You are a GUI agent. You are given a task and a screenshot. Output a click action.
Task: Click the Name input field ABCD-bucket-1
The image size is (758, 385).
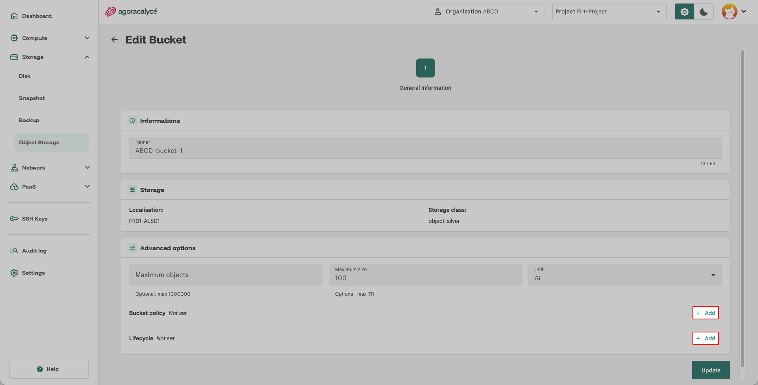pos(425,148)
